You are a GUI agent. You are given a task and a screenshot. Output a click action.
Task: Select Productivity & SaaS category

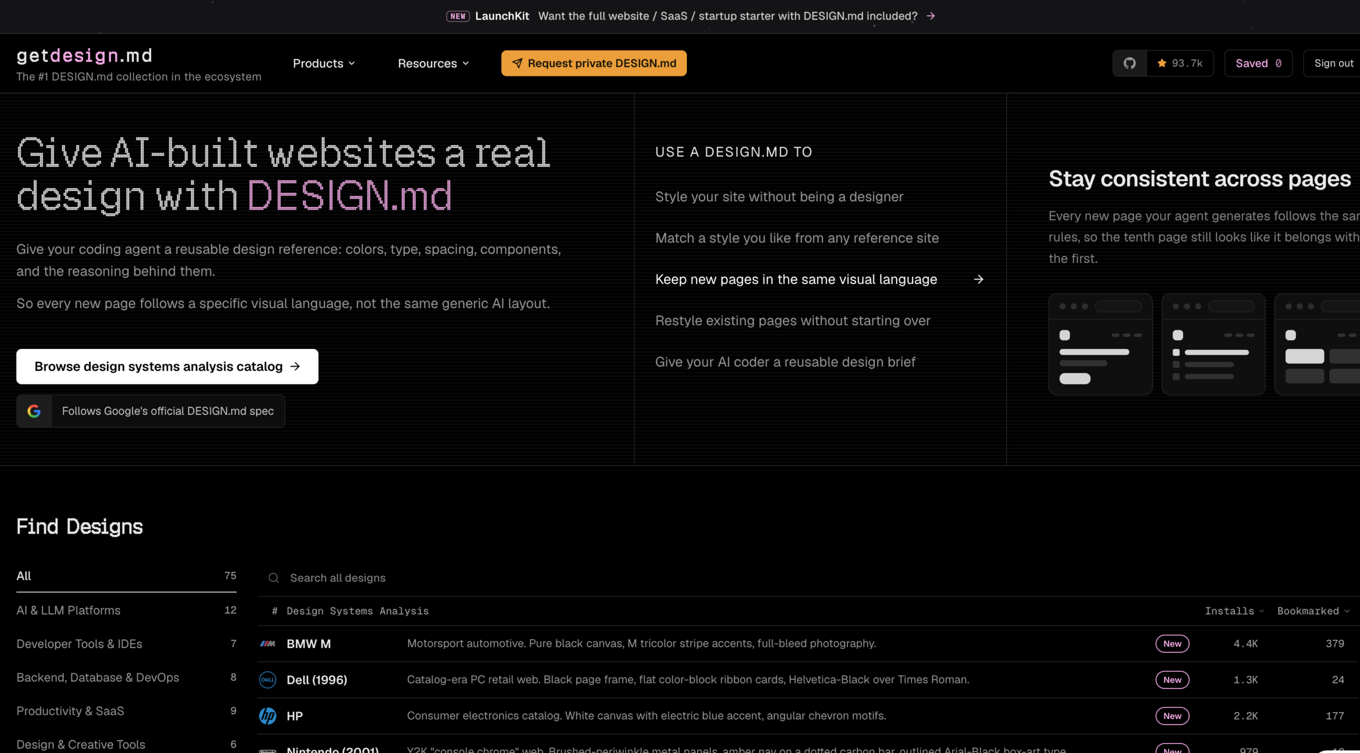[126, 711]
